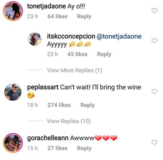The height and width of the screenshot is (160, 163).
Task: Show the 274 likes list
Action: [59, 105]
